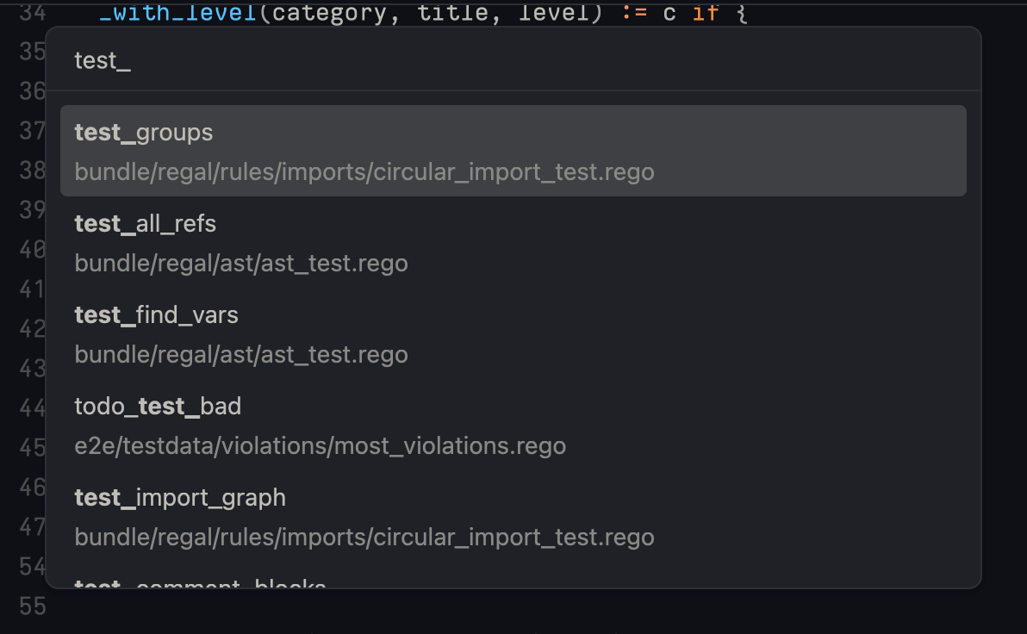Open ast_test.rego below test_all_refs

pyautogui.click(x=240, y=263)
